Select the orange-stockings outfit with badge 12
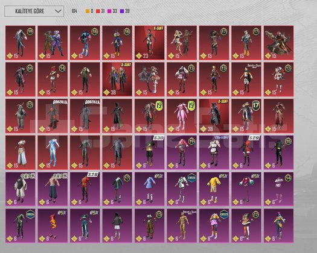 coord(246,226)
